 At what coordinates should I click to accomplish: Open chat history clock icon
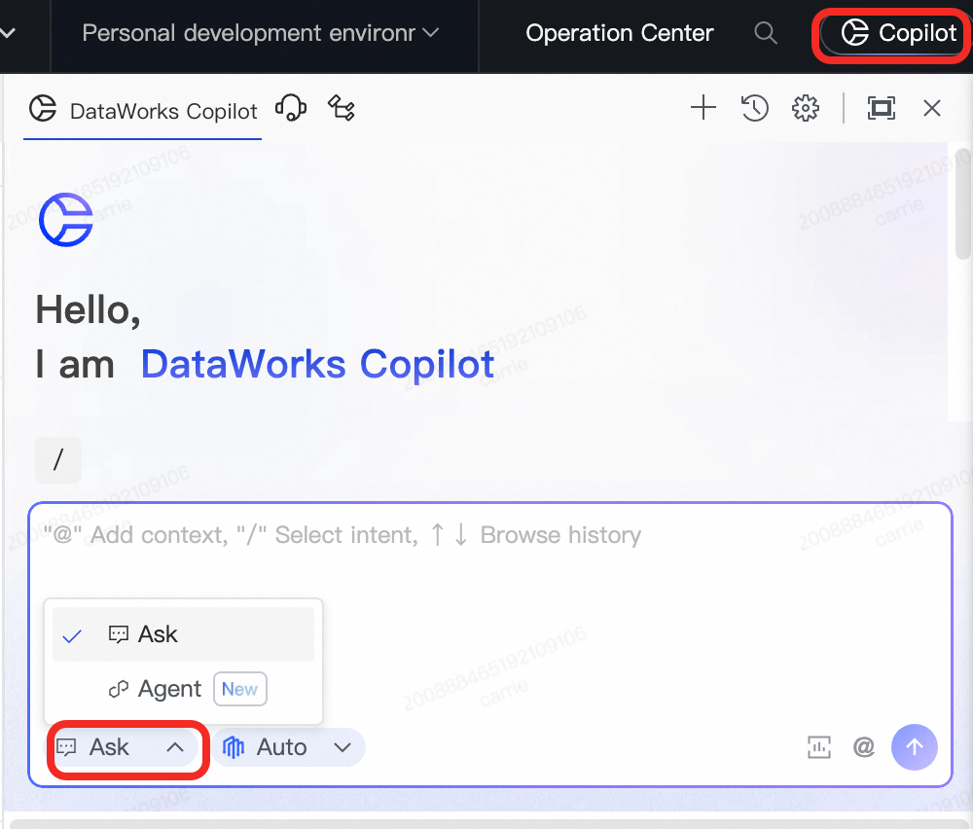(755, 108)
